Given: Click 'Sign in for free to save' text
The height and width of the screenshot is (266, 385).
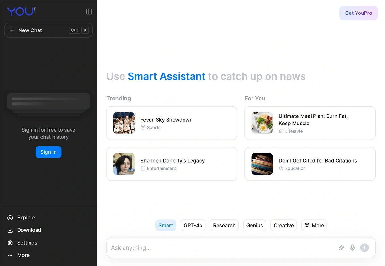Looking at the screenshot, I should (48, 130).
